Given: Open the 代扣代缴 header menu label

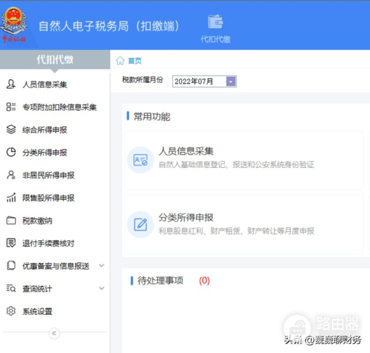Looking at the screenshot, I should (x=215, y=39).
